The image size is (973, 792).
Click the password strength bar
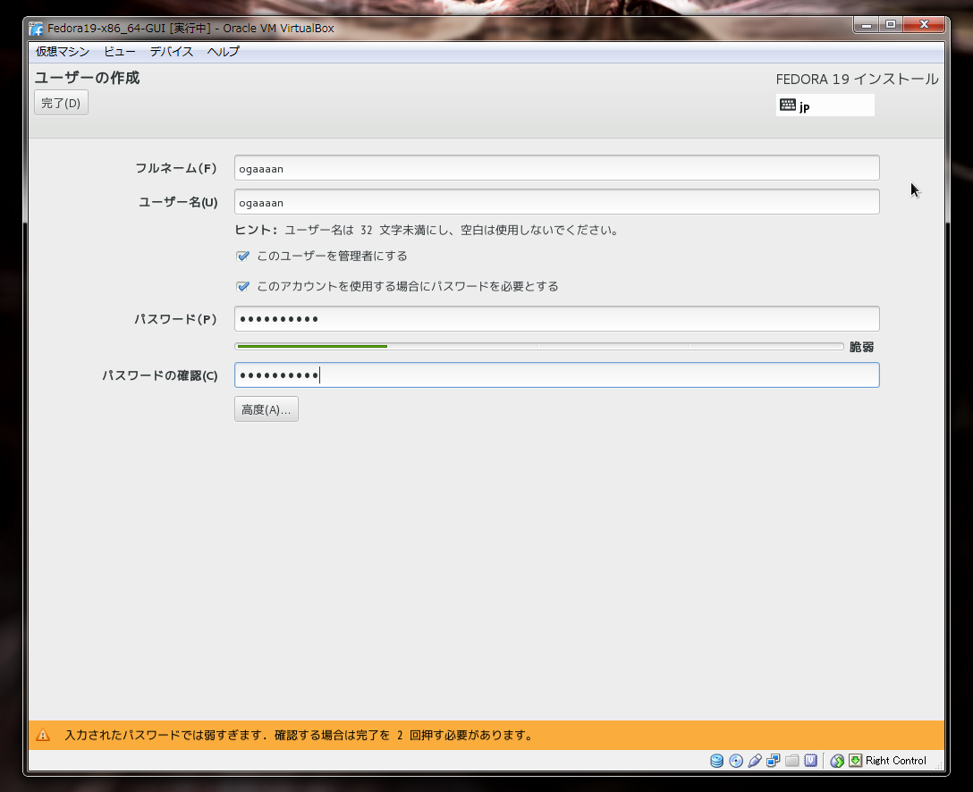(539, 346)
